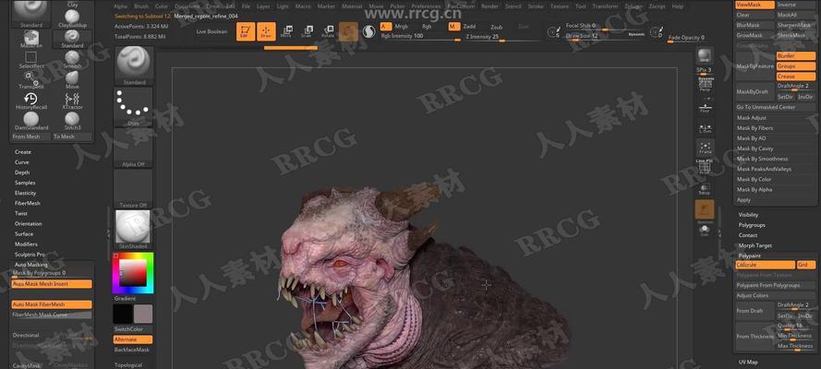The width and height of the screenshot is (821, 369).
Task: Pick the Transpose brush icon
Action: (x=30, y=79)
